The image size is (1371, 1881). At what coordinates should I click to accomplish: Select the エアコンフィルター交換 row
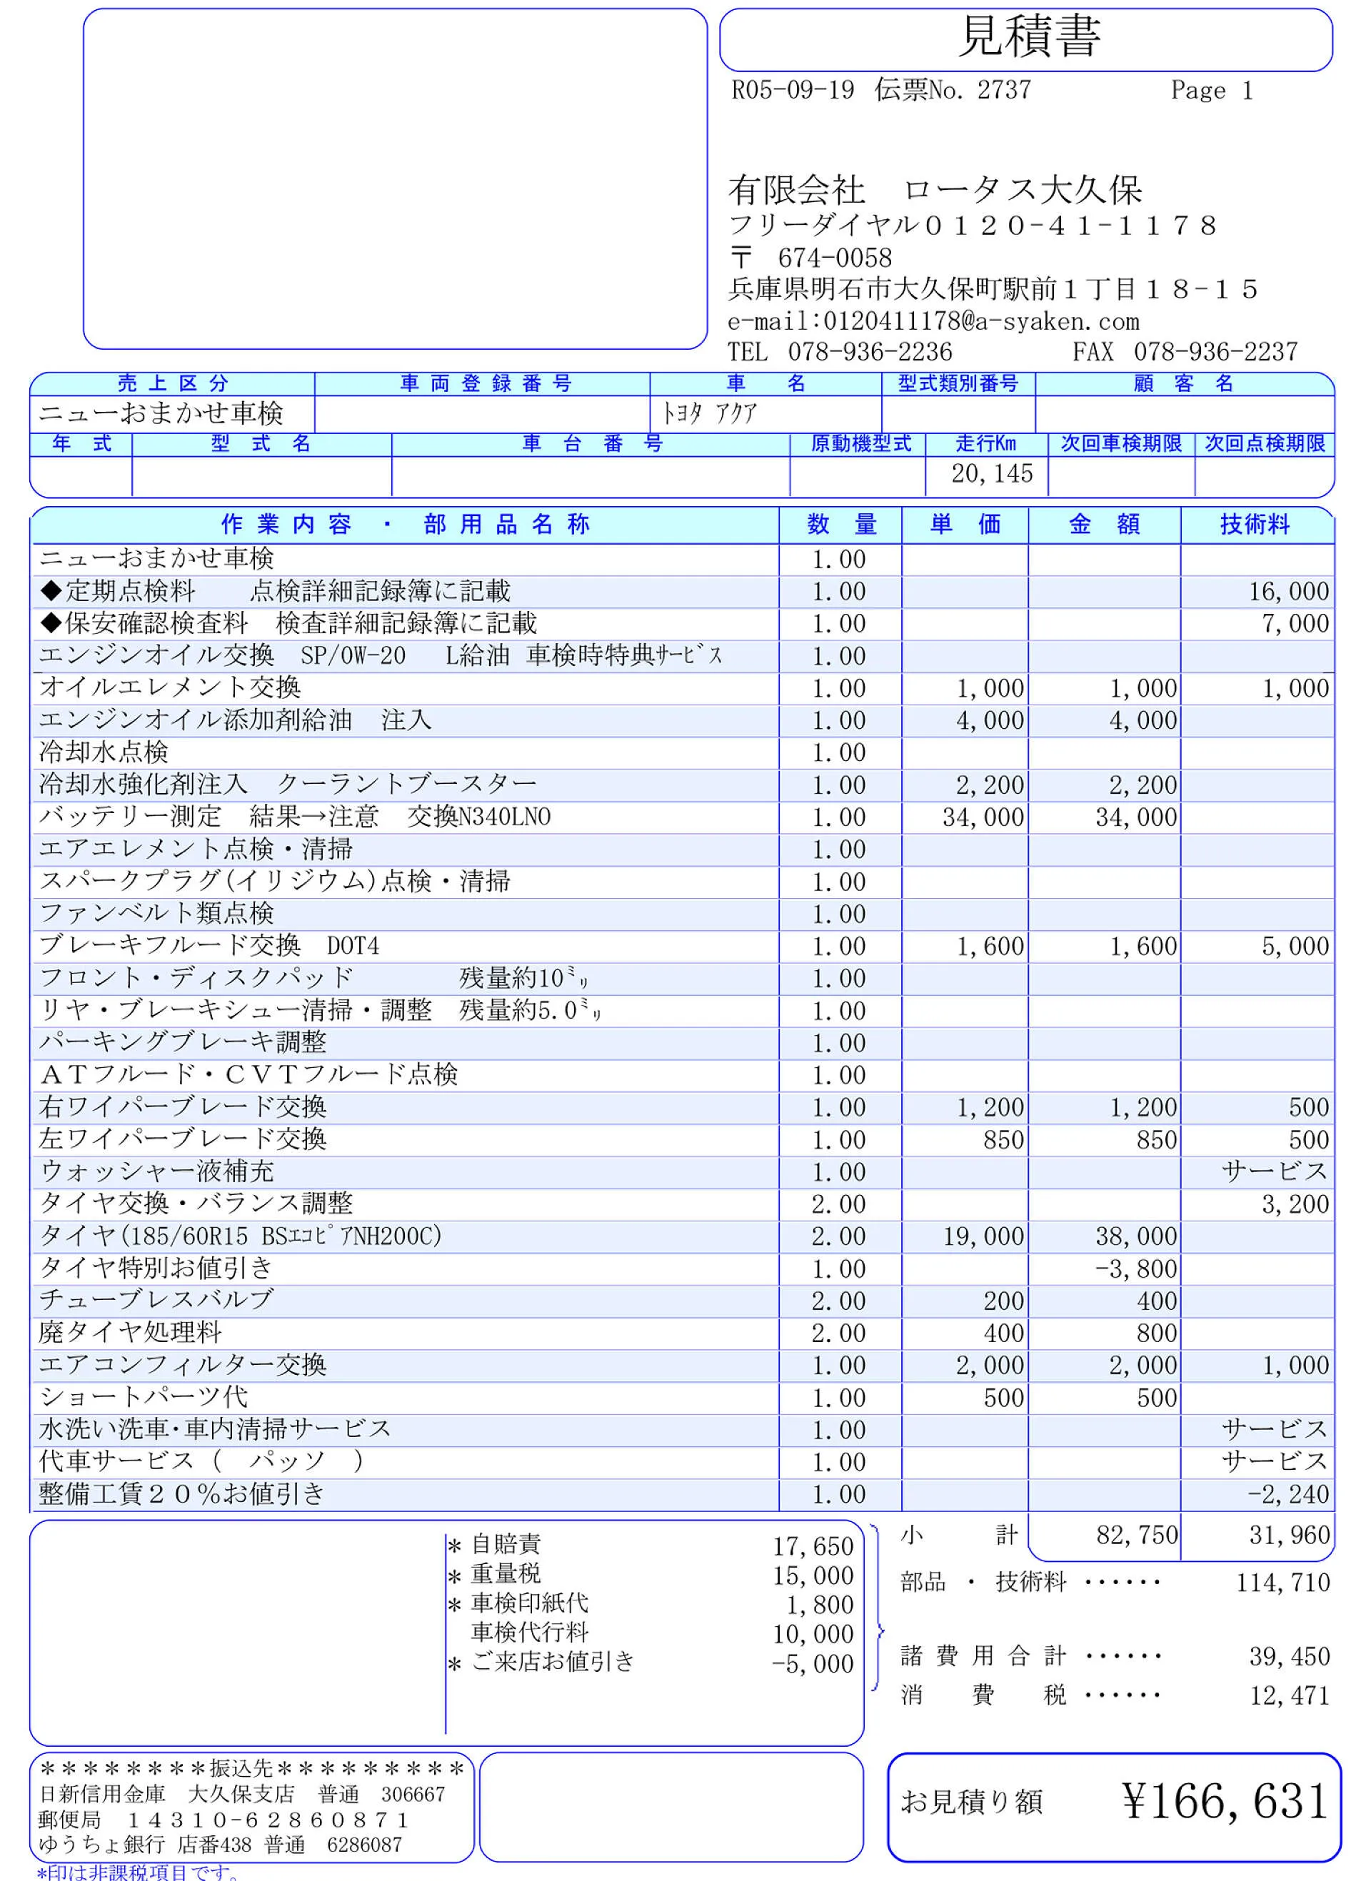[682, 1366]
